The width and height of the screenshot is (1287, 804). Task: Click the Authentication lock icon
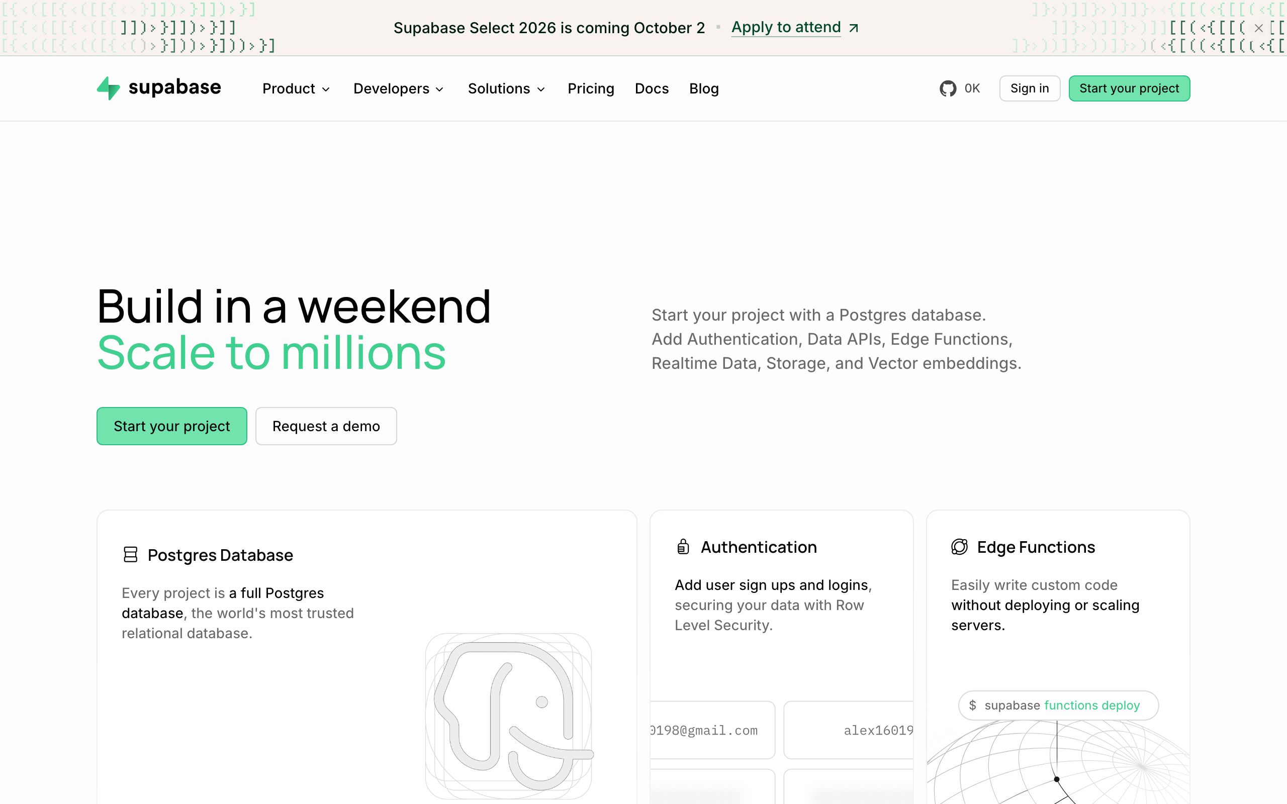683,547
